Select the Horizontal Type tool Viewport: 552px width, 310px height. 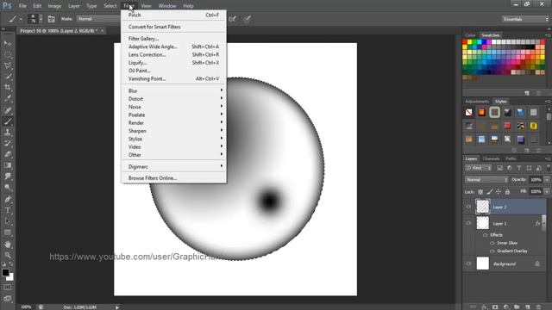pyautogui.click(x=8, y=210)
